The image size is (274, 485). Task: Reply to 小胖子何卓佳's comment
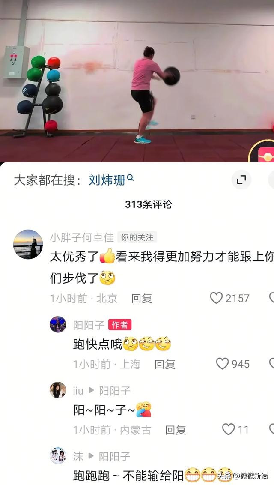141,299
